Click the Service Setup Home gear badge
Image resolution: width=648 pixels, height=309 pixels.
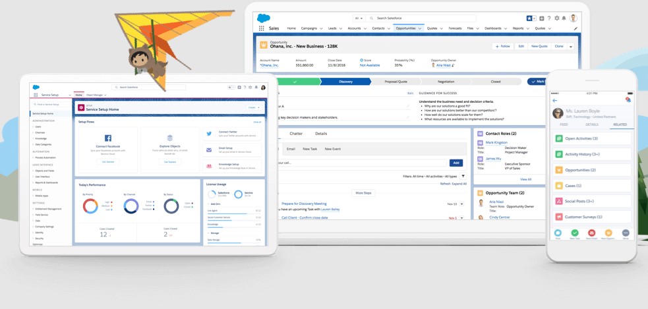pos(81,107)
